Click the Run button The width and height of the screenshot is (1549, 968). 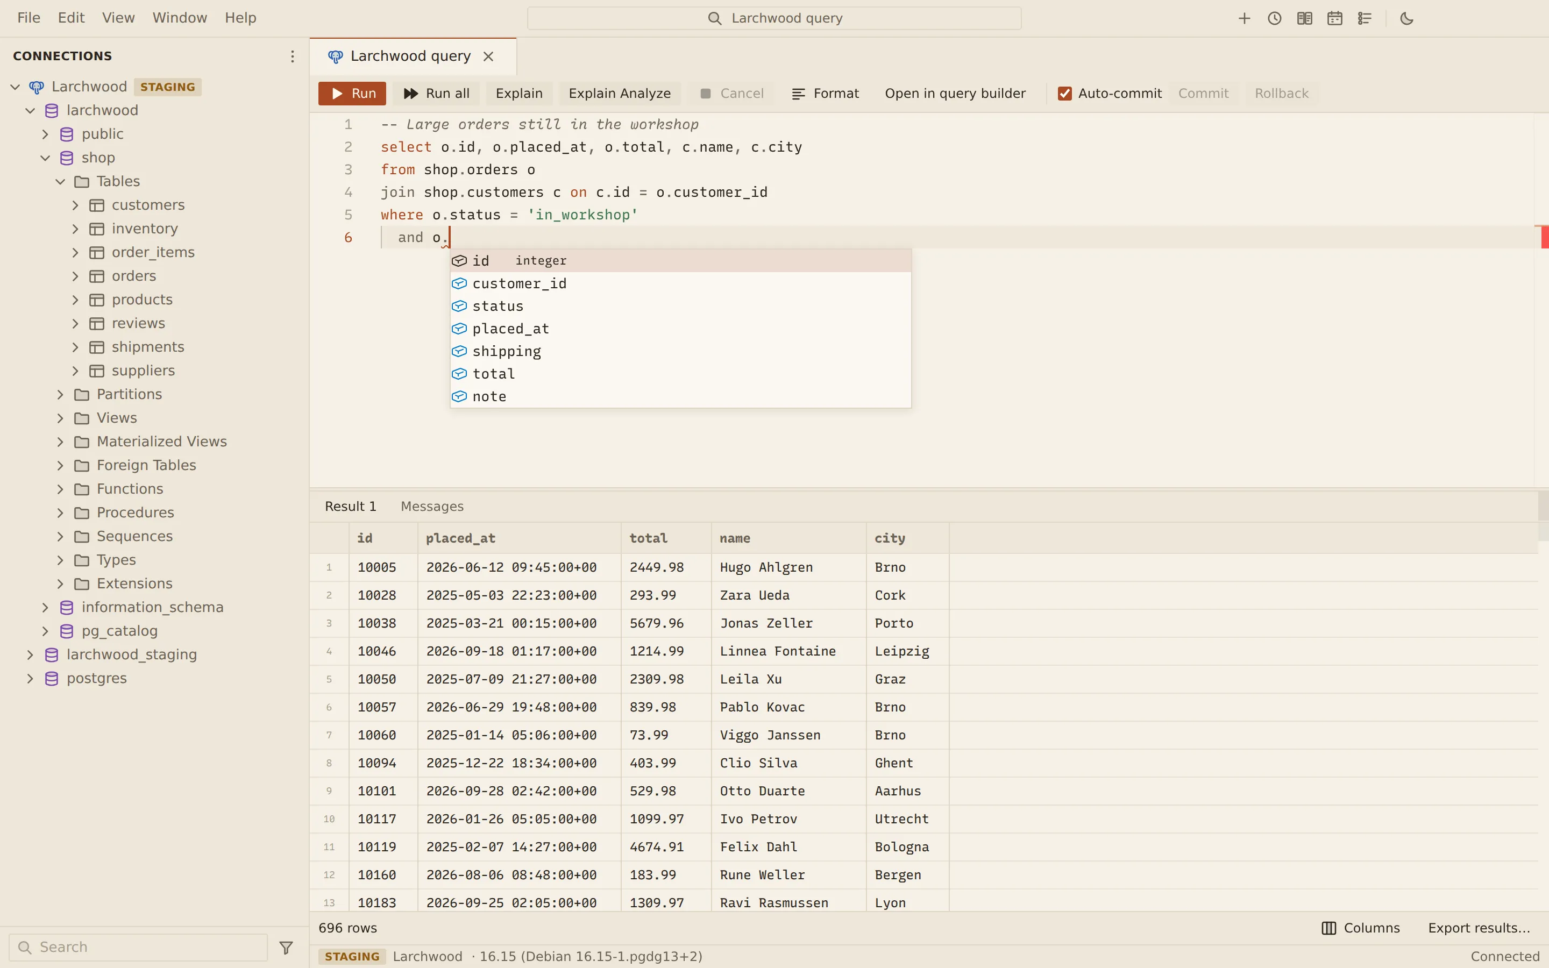352,94
